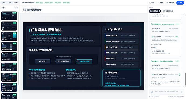The height and width of the screenshot is (99, 186).
Task: Click the 'Celery 异步任务处理' subheading
Action: click(x=37, y=70)
